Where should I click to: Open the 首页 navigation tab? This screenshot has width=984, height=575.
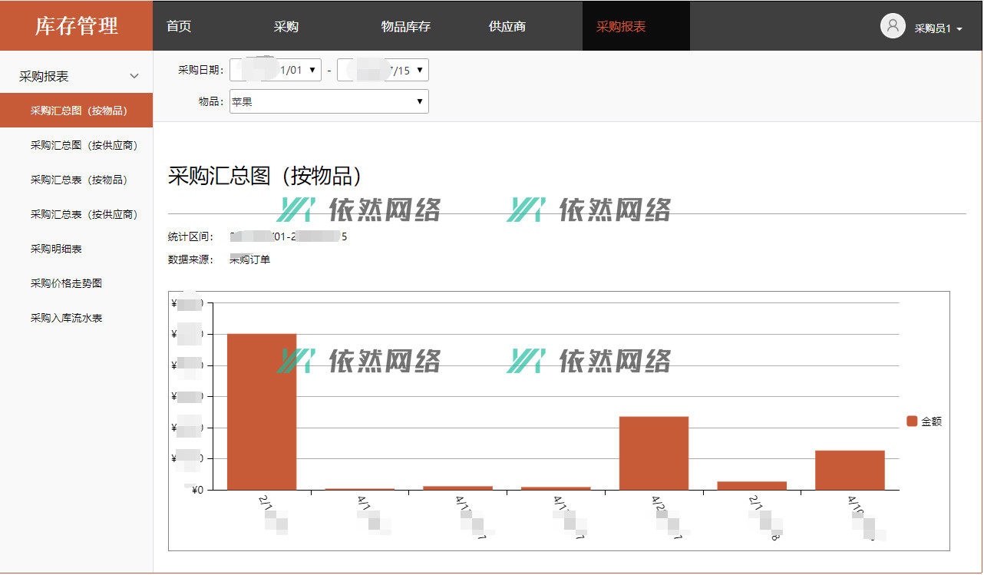[179, 27]
